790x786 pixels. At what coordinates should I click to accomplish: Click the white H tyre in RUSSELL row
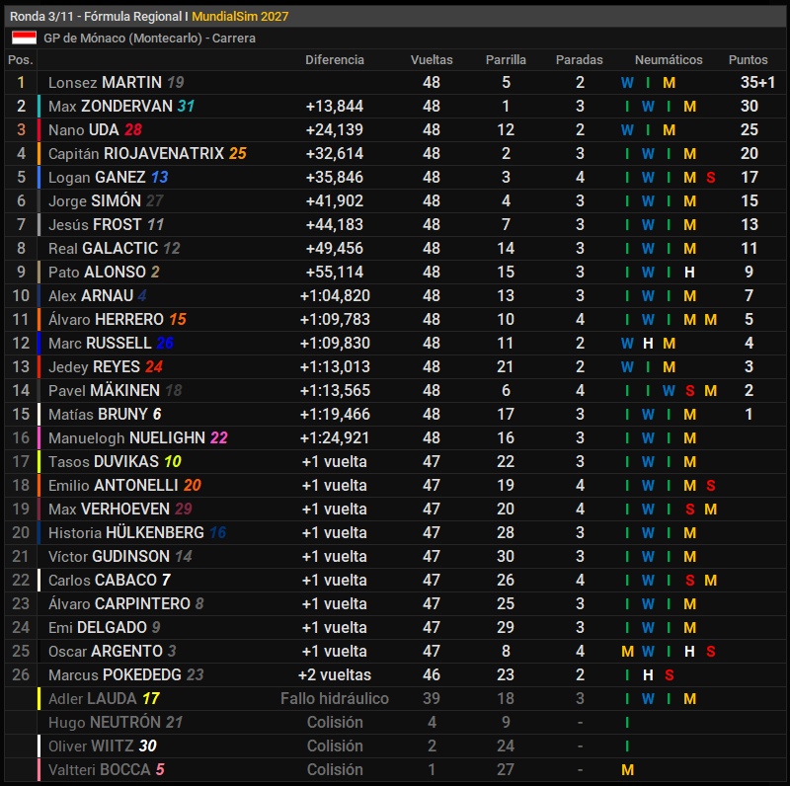coord(648,343)
